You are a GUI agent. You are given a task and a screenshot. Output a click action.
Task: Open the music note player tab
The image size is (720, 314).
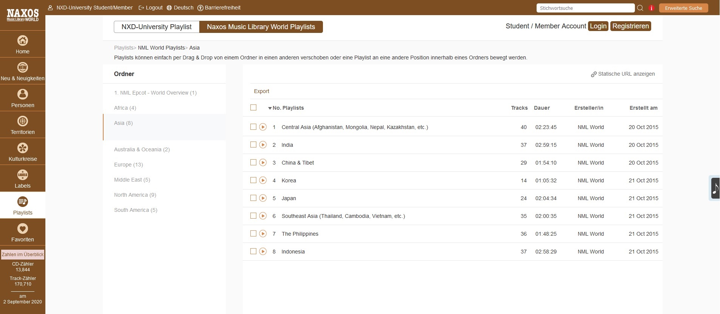point(715,188)
